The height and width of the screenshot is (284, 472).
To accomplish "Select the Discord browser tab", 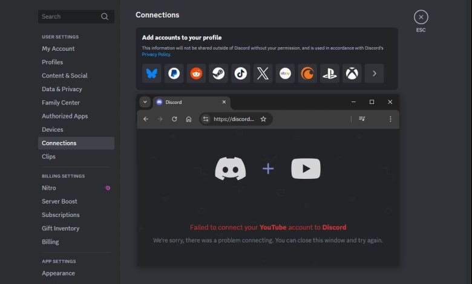I will 192,103.
